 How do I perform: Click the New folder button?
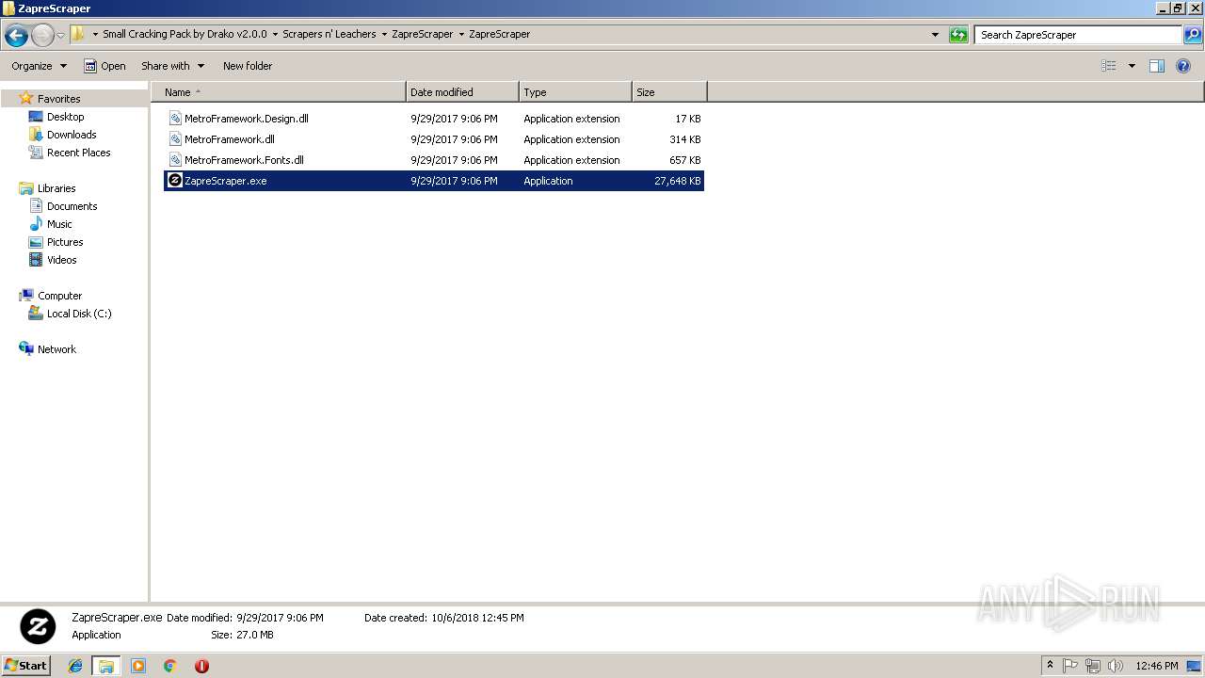248,66
